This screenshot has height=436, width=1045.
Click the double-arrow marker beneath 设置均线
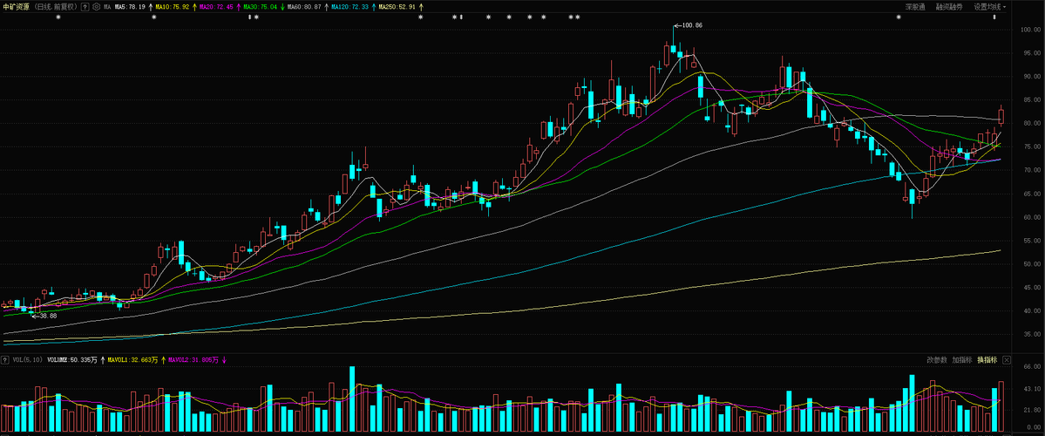(995, 17)
